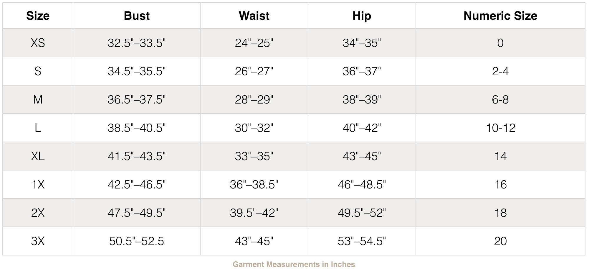589x269 pixels.
Task: Click the Hip column header
Action: [x=362, y=16]
